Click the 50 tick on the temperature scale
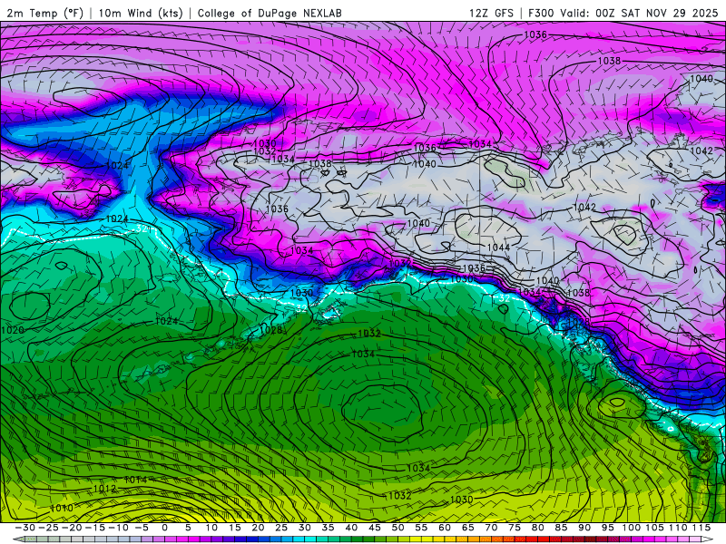 (397, 528)
